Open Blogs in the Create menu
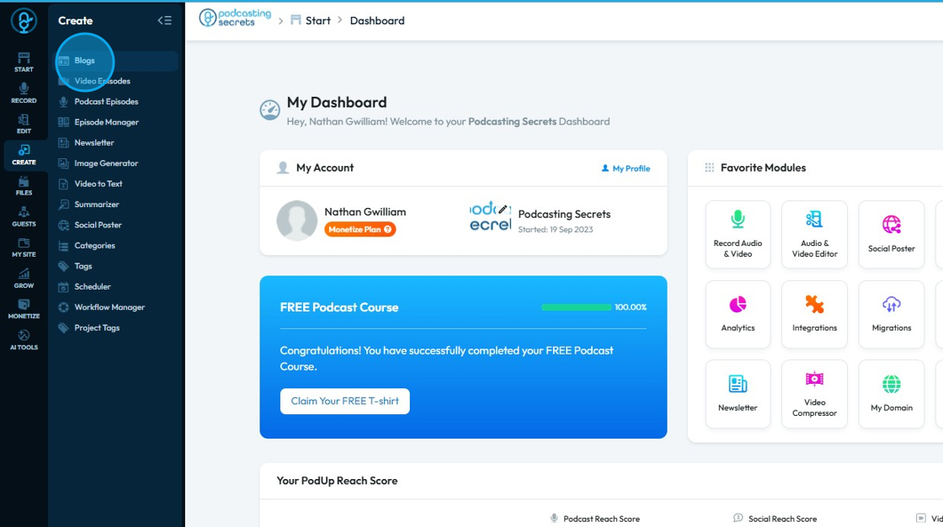 pos(117,61)
